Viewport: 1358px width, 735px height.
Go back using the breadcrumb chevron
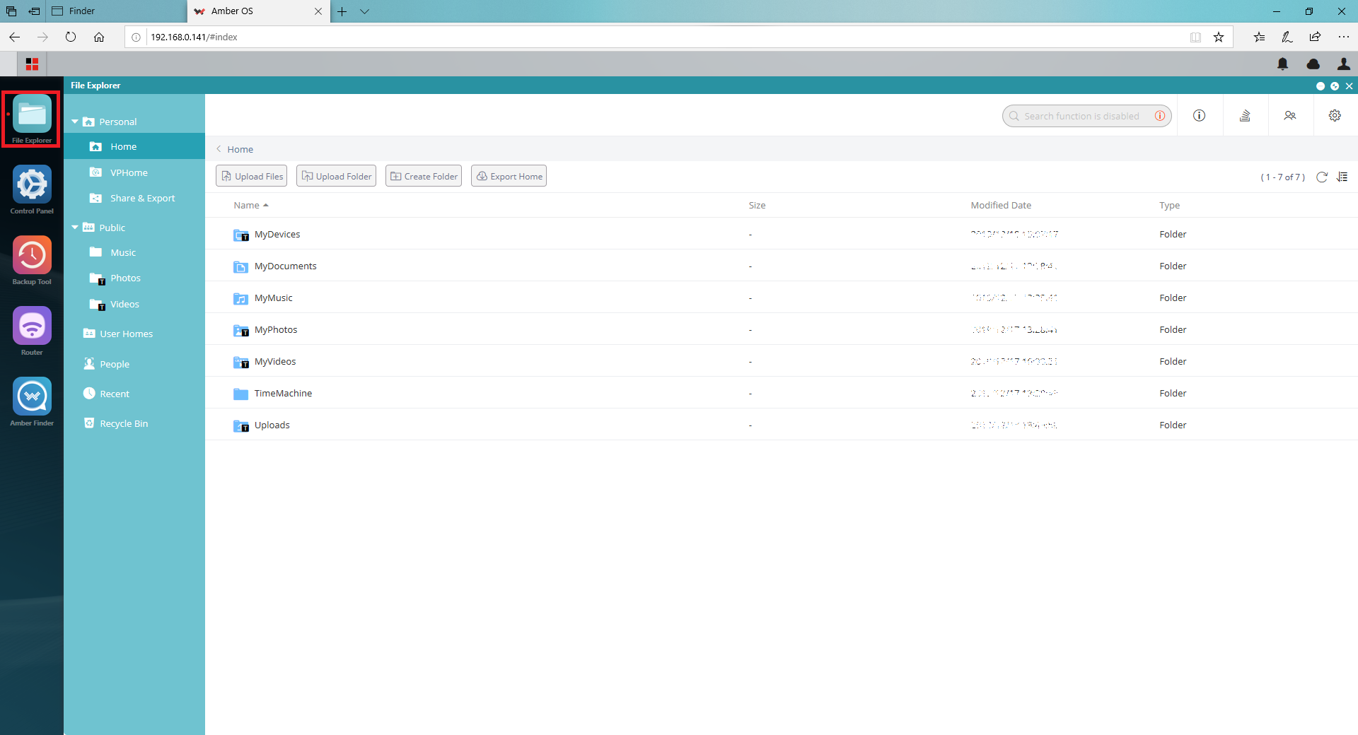219,149
